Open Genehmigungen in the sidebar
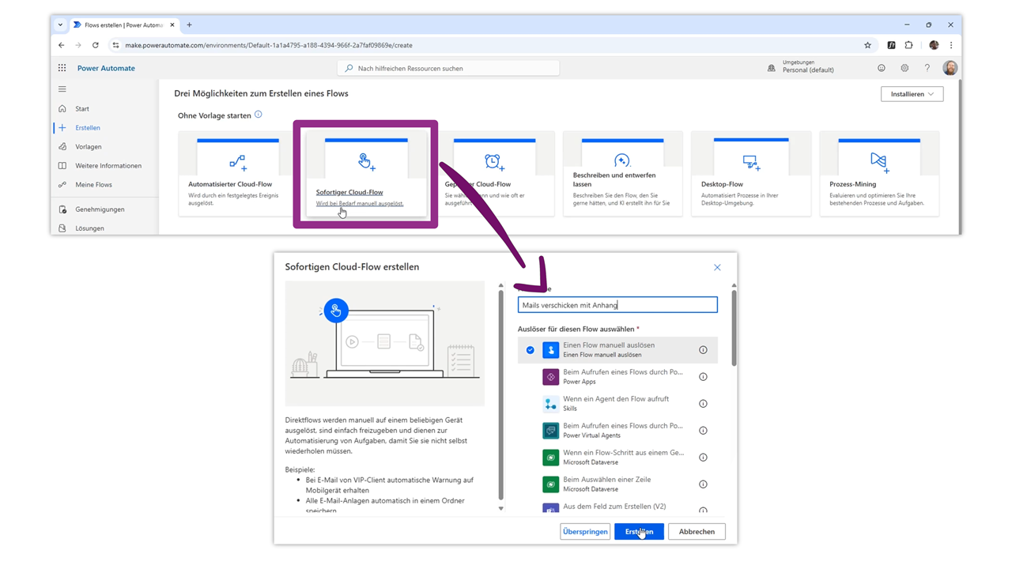Screen dimensions: 1012x569 tap(100, 209)
